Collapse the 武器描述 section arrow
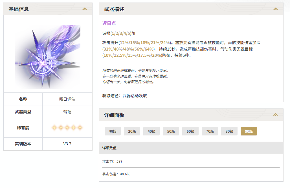Screen dimensions: 290x188 click(x=276, y=9)
